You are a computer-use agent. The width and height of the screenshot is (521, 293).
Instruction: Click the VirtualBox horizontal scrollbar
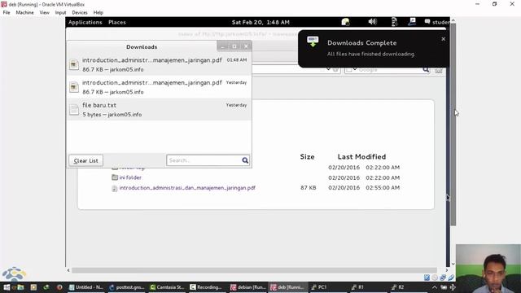pyautogui.click(x=254, y=270)
